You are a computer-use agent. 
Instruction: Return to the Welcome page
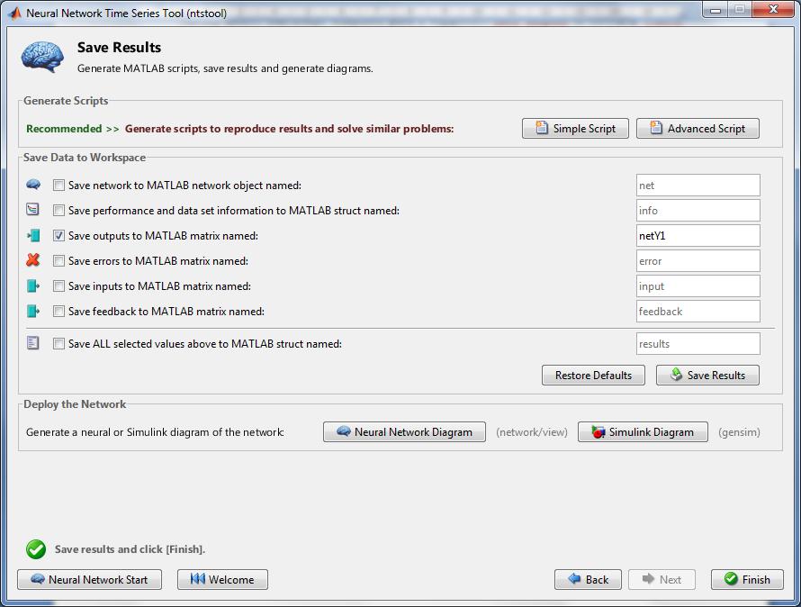point(222,579)
